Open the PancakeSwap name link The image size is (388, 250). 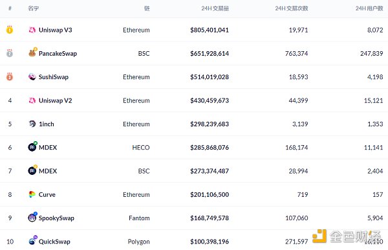pyautogui.click(x=58, y=54)
